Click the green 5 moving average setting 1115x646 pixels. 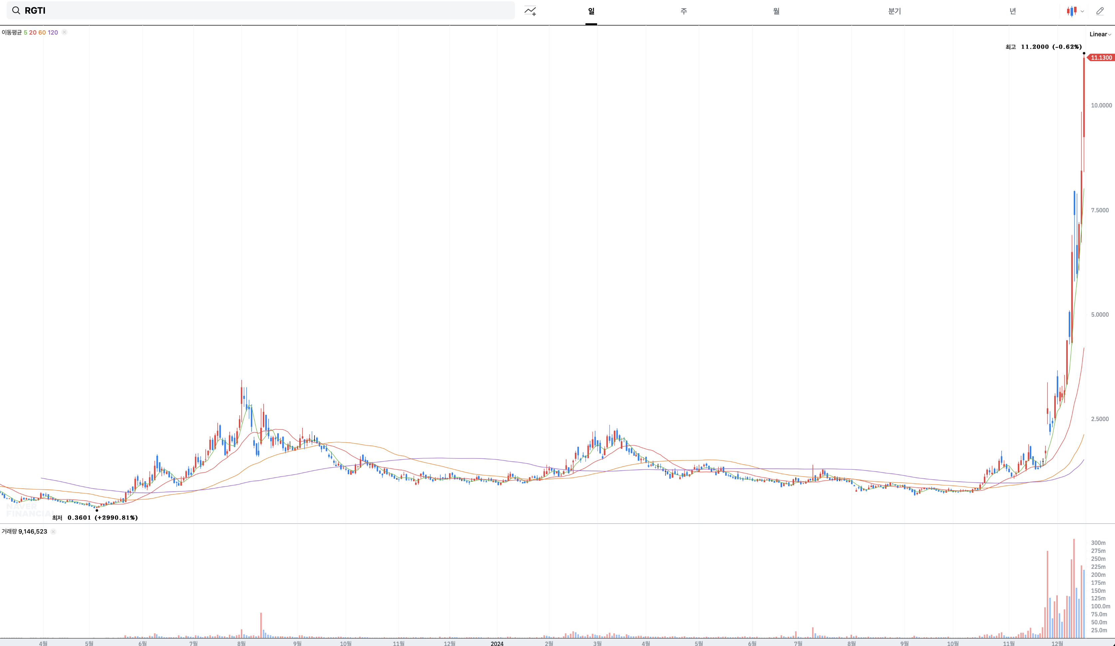pyautogui.click(x=26, y=32)
